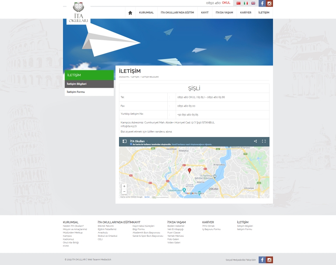The height and width of the screenshot is (265, 336).
Task: Expand the İTA'DA YAŞAM menu
Action: pyautogui.click(x=224, y=13)
